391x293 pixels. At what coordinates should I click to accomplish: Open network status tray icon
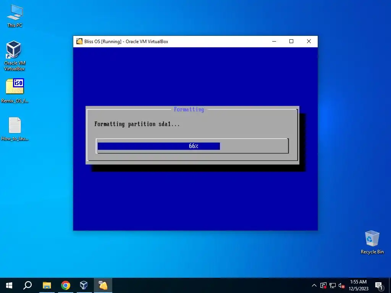click(x=333, y=285)
